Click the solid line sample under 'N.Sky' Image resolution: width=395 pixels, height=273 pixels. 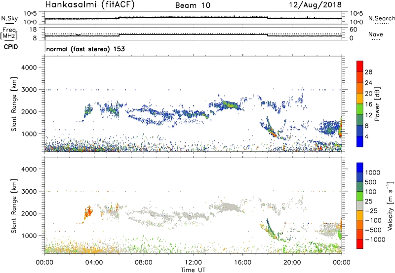pos(9,23)
